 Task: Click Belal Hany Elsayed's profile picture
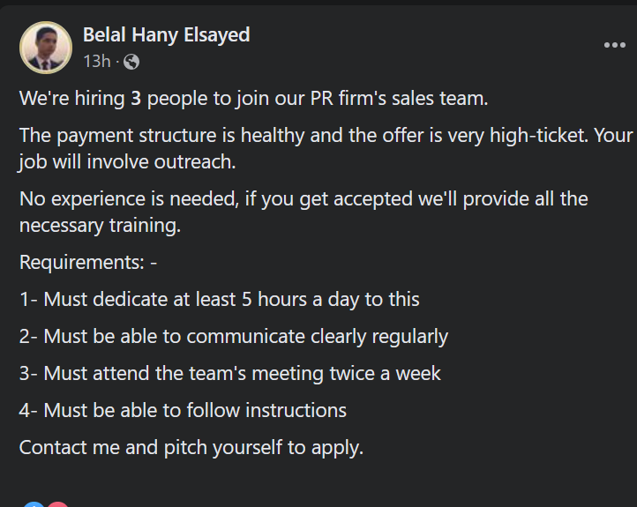pyautogui.click(x=46, y=48)
